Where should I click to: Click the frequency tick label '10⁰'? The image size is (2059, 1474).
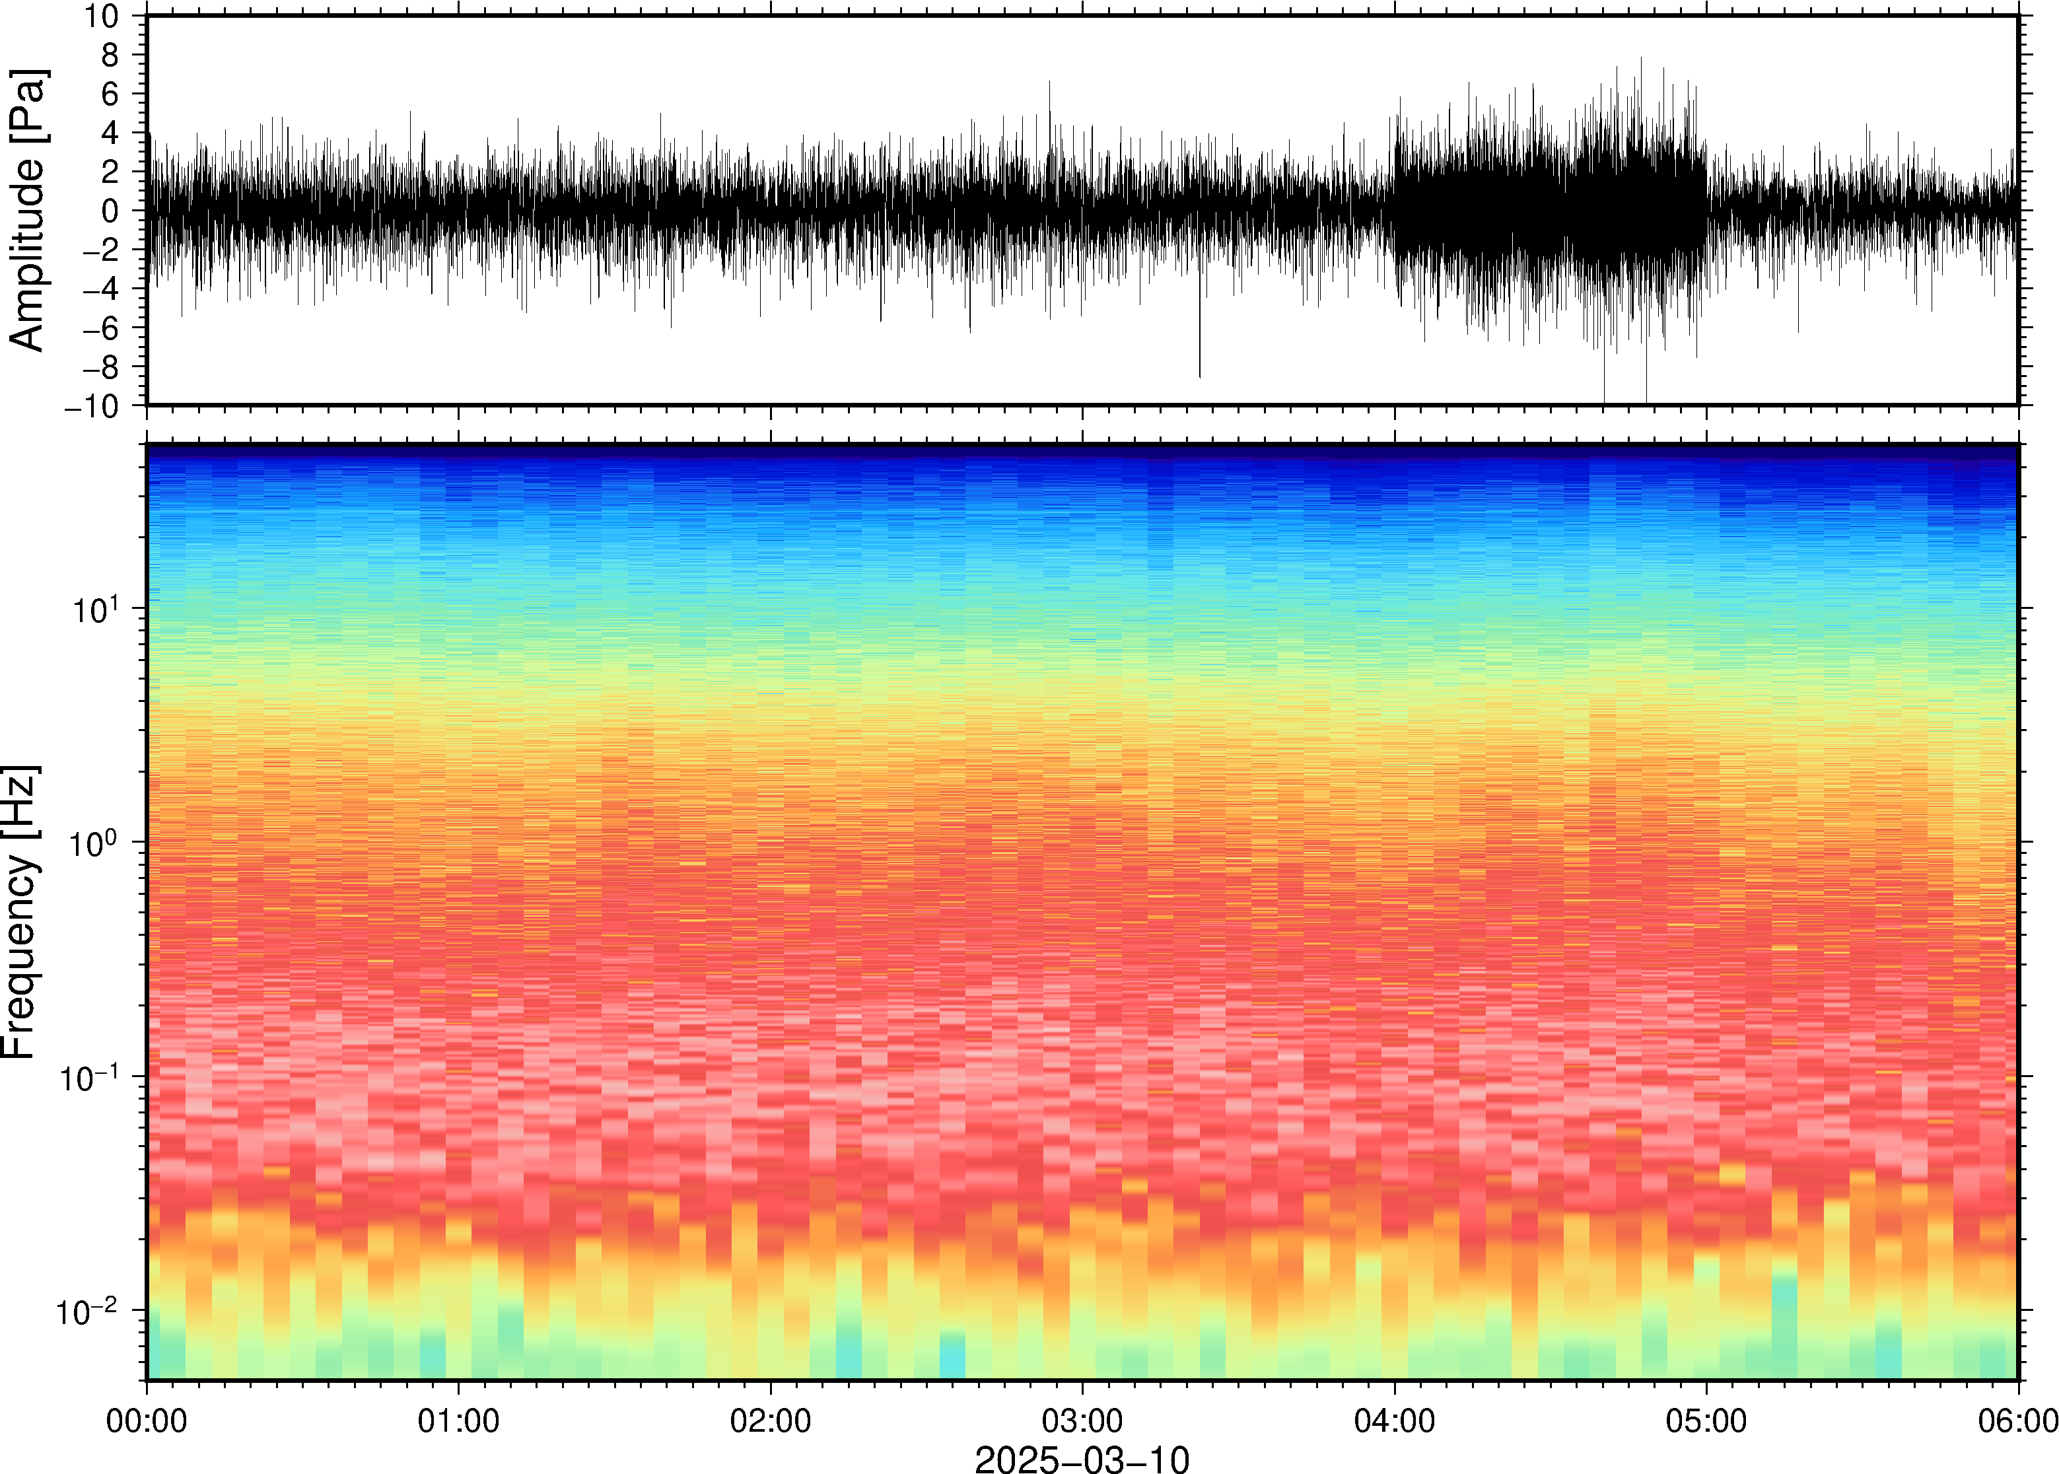click(95, 841)
